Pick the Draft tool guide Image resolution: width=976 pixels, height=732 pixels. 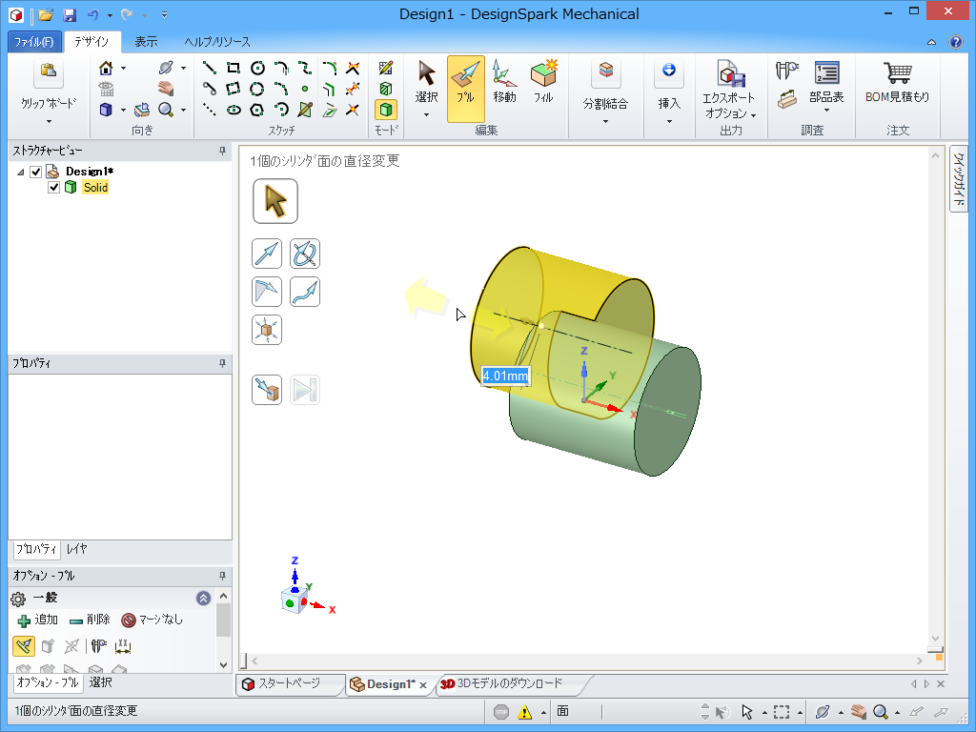point(267,292)
